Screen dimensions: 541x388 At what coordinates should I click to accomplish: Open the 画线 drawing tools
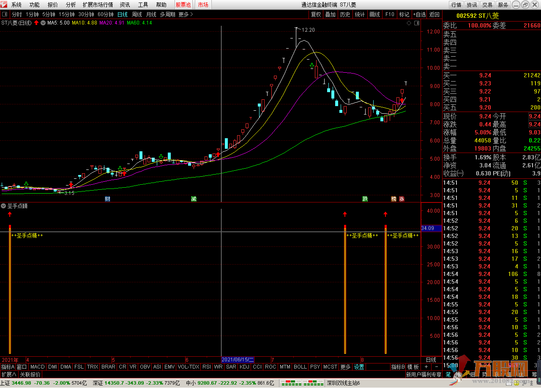[x=374, y=14]
